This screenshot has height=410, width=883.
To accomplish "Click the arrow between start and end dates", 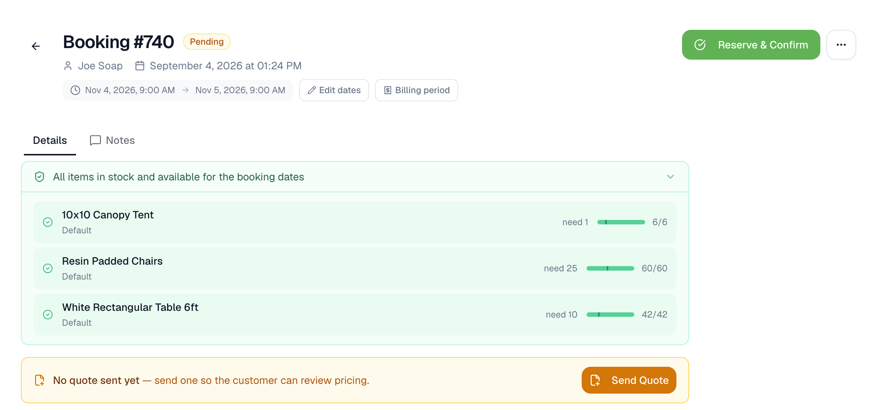I will [x=185, y=90].
